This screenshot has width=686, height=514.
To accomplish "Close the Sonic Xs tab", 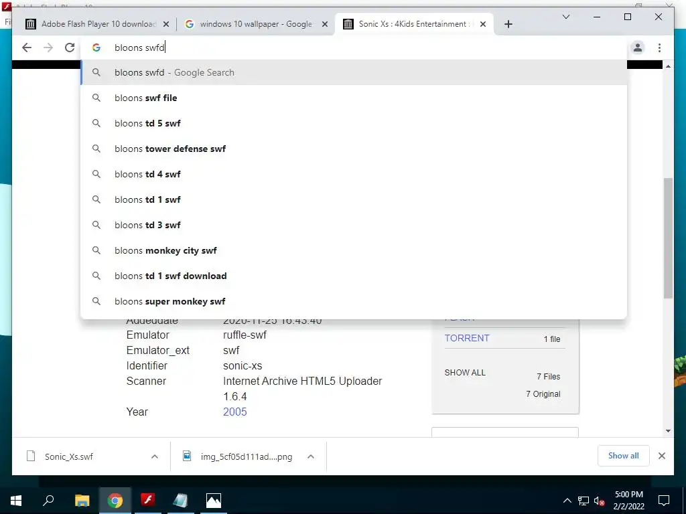I will (x=482, y=25).
